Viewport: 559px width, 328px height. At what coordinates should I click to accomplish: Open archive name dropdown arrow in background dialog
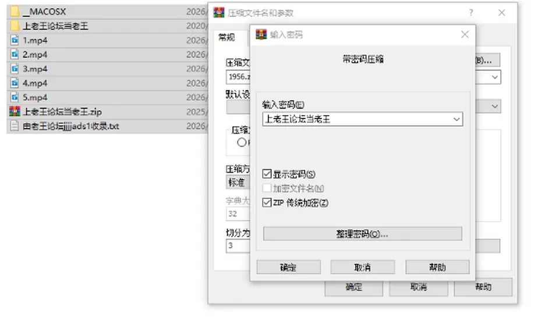[495, 77]
